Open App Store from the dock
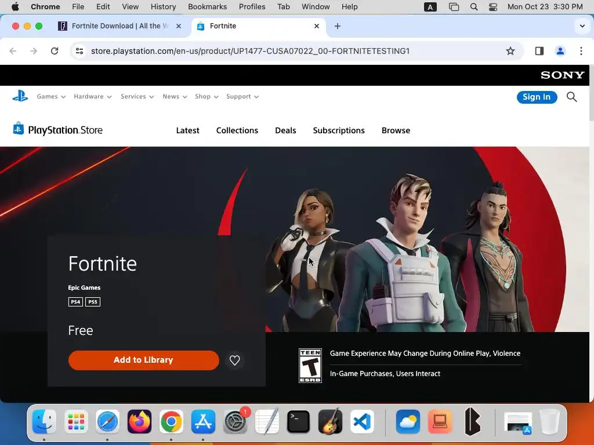 point(203,421)
